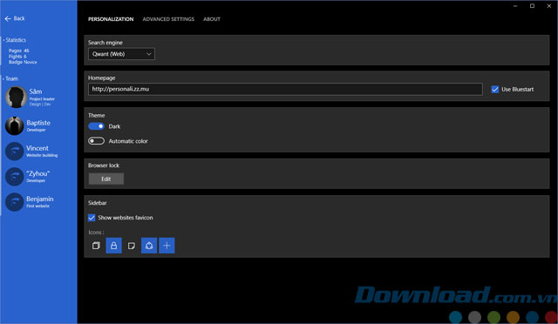Click "Website building" under Vincent
The image size is (558, 324).
(42, 155)
